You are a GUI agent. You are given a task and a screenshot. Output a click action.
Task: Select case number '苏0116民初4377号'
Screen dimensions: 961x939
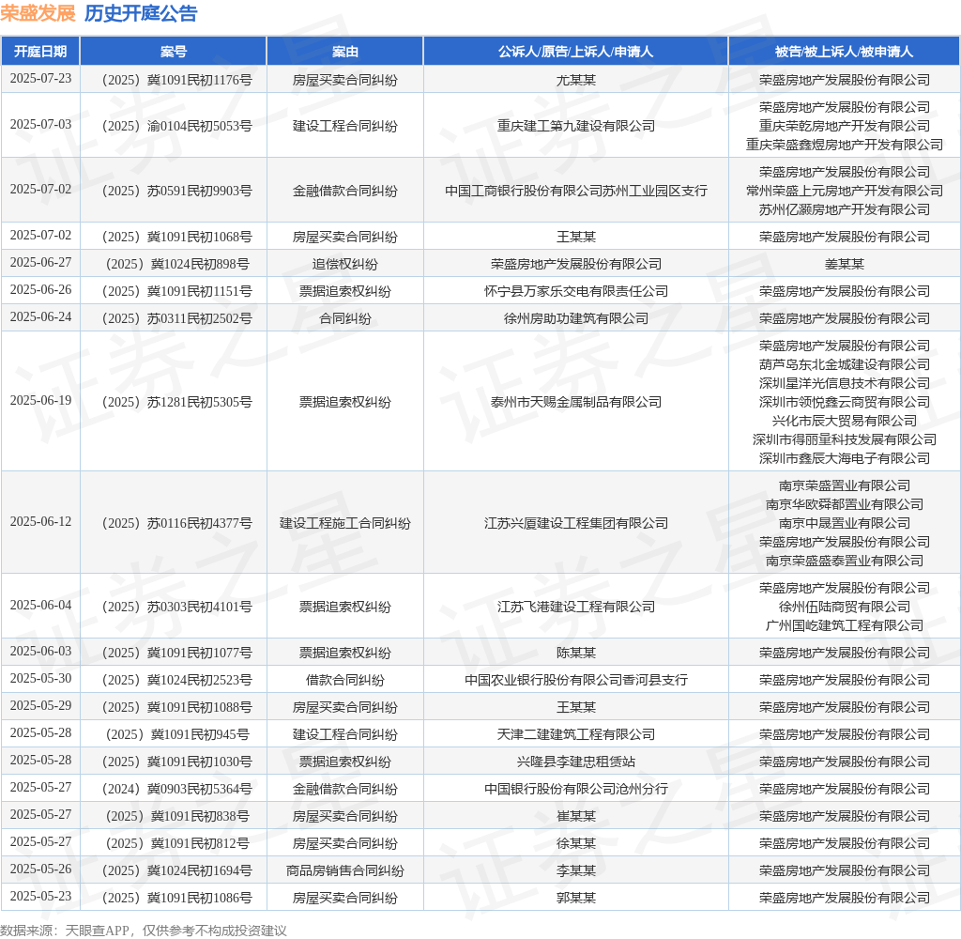click(x=199, y=523)
